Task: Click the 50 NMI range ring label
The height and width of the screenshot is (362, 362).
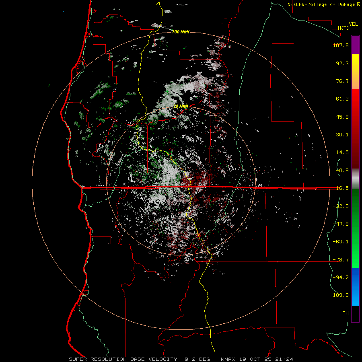Action: [x=181, y=107]
